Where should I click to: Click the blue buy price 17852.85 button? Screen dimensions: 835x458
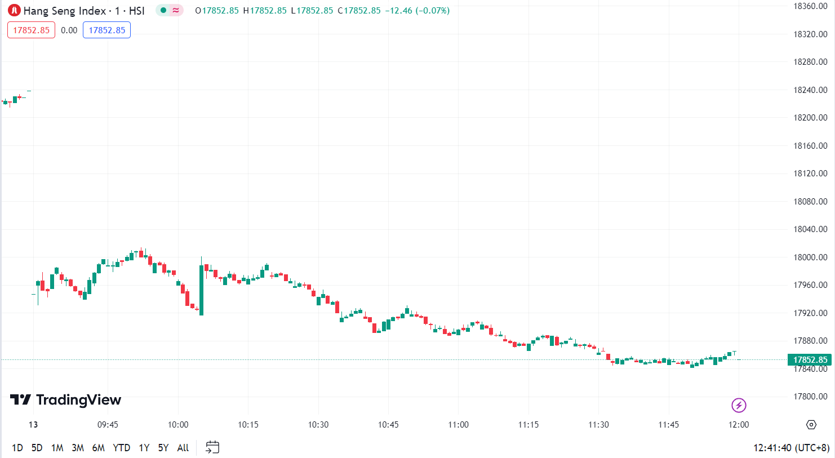(x=106, y=30)
